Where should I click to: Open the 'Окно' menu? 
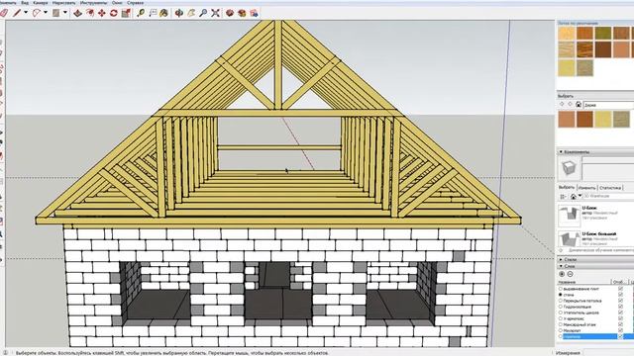pos(117,3)
